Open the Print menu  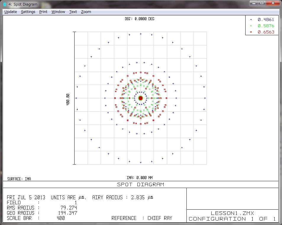click(43, 12)
